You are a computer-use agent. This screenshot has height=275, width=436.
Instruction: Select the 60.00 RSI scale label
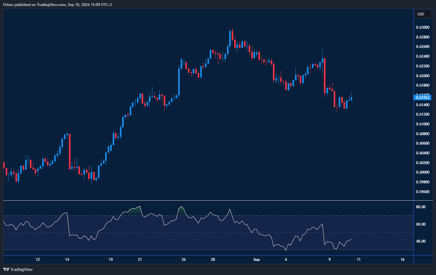point(421,224)
